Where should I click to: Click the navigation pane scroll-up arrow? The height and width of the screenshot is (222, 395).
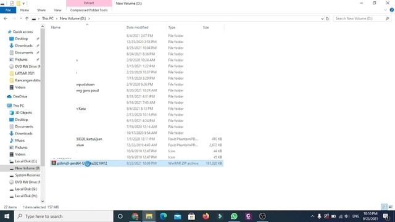pos(43,27)
